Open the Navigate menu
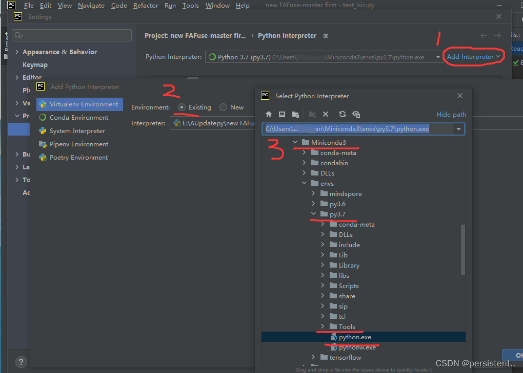523x373 pixels. (91, 5)
